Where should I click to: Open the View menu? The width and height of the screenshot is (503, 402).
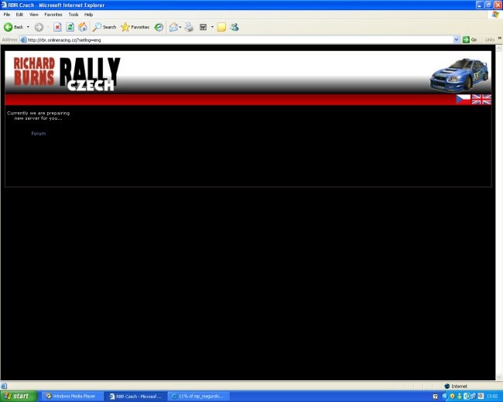[34, 15]
